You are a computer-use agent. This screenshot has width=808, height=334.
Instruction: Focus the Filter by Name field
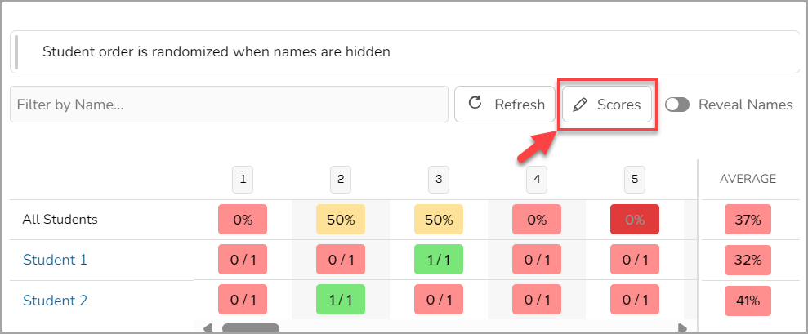[x=229, y=104]
